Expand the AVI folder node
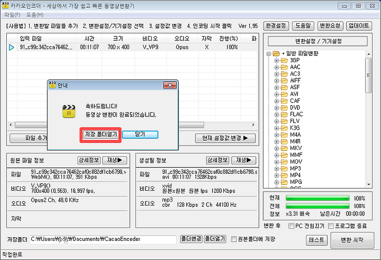 (x=277, y=94)
